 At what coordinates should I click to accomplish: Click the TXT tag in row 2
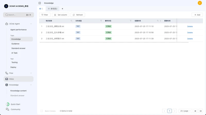pos(78,32)
